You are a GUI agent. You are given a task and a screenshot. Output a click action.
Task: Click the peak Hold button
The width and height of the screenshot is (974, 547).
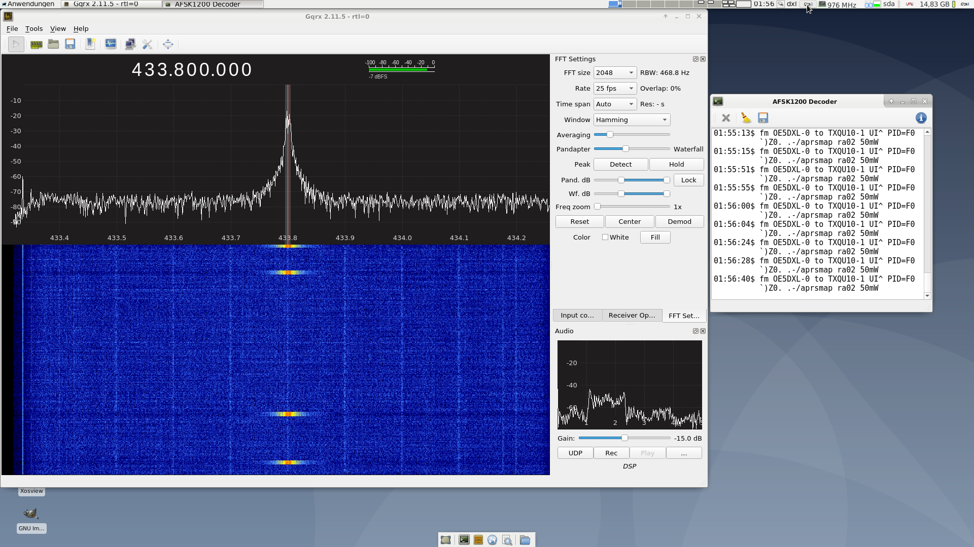point(677,165)
